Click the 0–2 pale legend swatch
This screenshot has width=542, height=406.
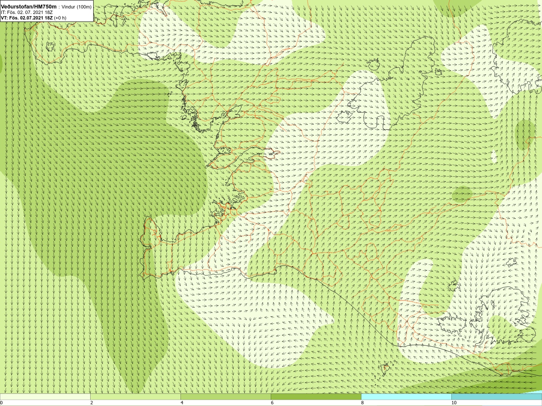click(45, 397)
